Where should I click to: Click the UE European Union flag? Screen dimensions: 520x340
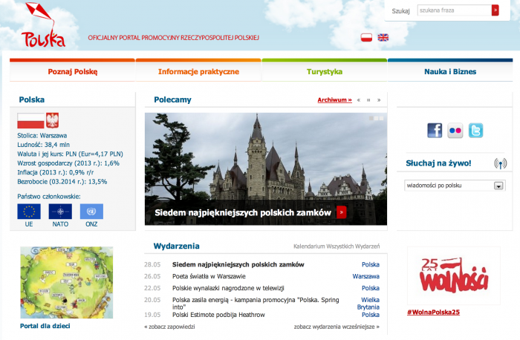point(29,212)
